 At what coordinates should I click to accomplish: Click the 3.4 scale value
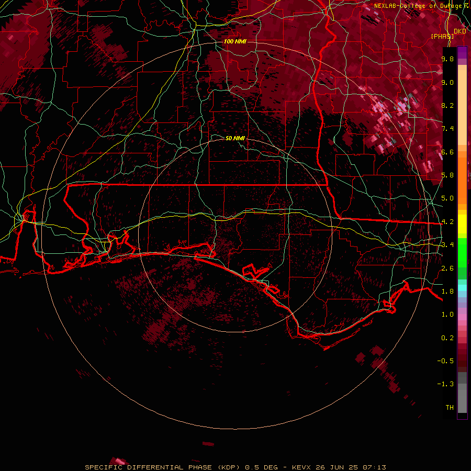(447, 245)
